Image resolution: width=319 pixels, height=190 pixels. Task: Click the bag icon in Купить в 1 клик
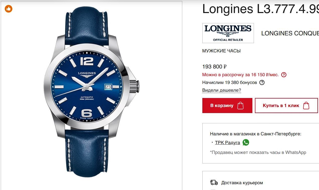pyautogui.click(x=306, y=106)
